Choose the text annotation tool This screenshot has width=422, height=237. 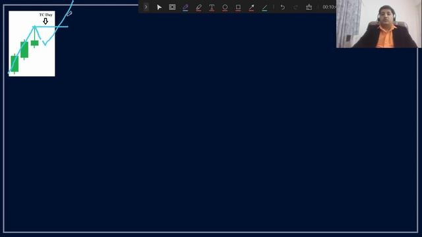point(212,7)
